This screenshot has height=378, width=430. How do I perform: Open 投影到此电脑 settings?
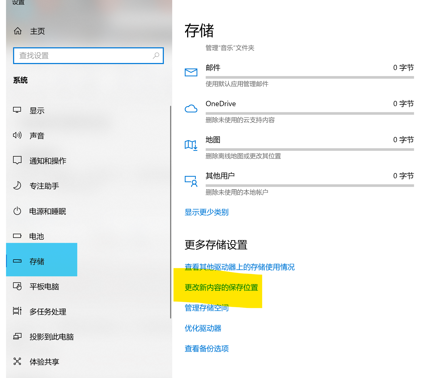click(52, 337)
